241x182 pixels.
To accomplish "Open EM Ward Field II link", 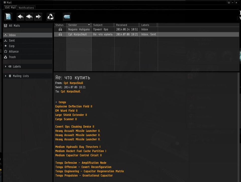I will [x=66, y=111].
